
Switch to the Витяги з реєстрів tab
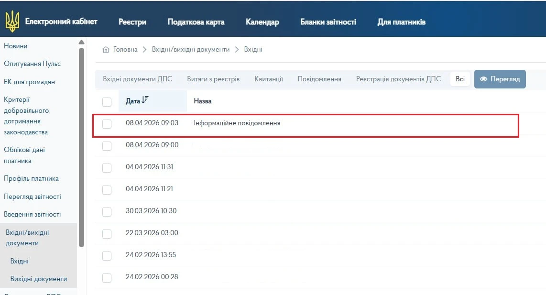[213, 79]
